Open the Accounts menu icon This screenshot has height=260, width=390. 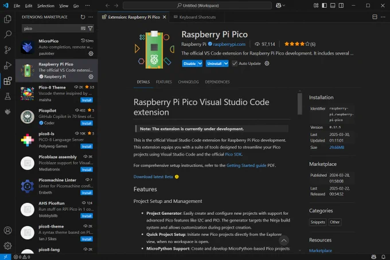pyautogui.click(x=7, y=230)
